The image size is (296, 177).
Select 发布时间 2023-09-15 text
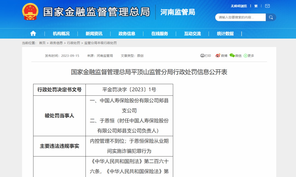62,56
